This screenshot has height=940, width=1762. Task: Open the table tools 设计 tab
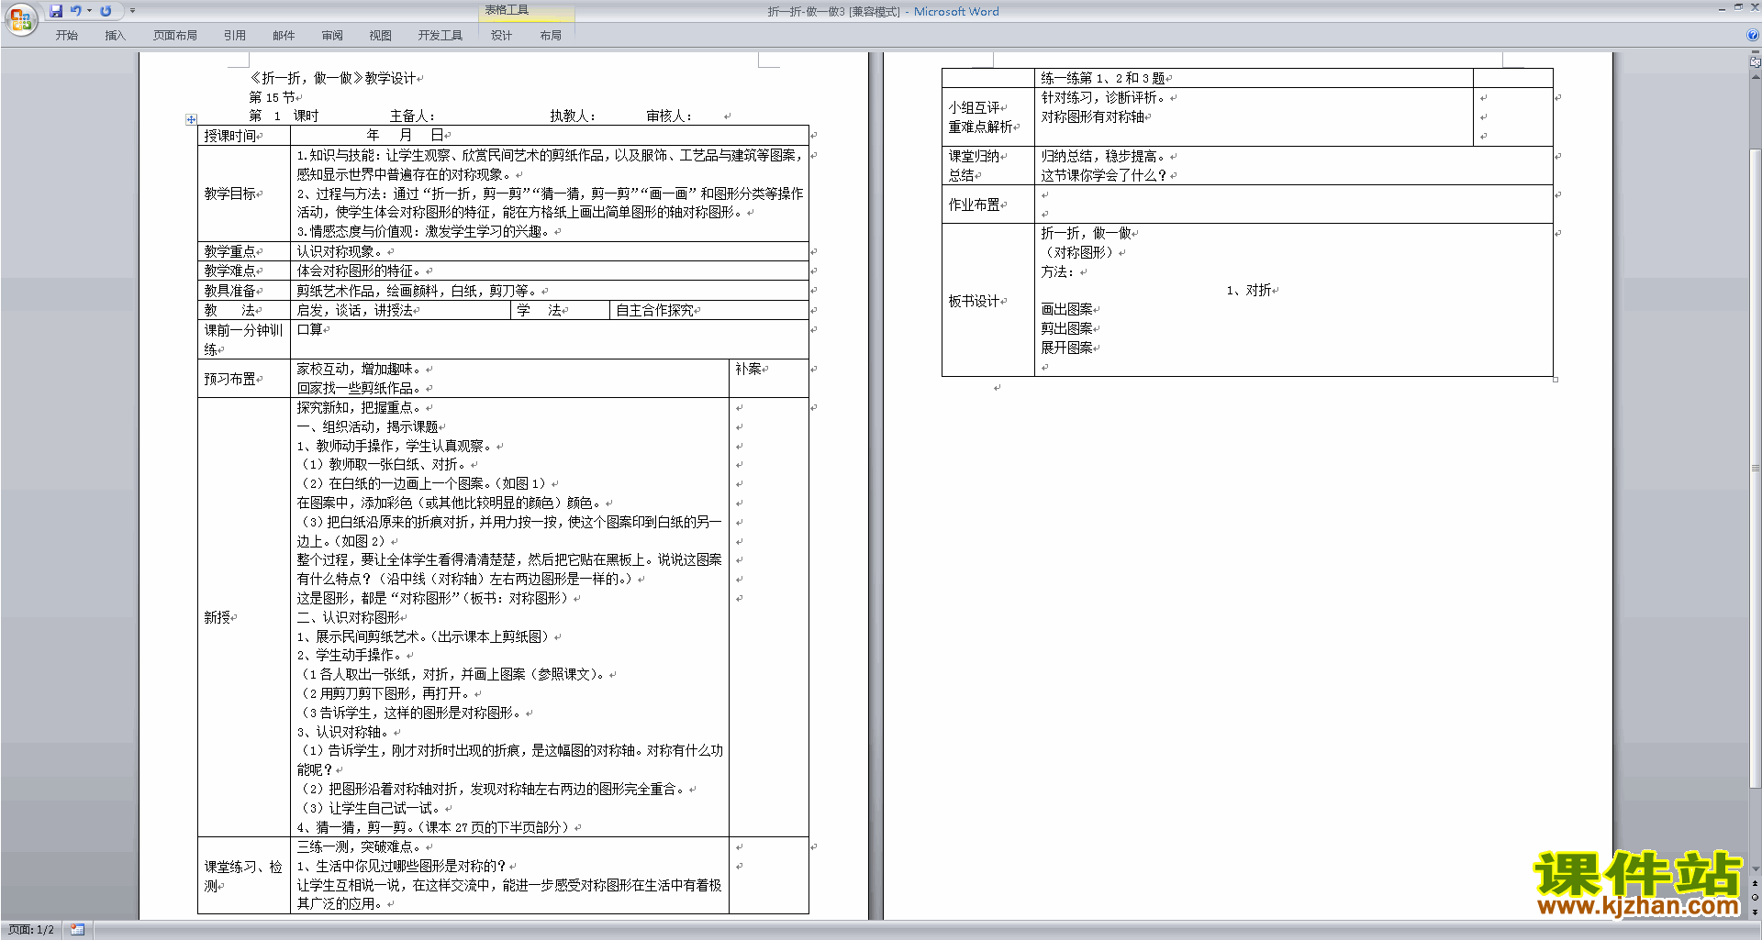pos(501,36)
